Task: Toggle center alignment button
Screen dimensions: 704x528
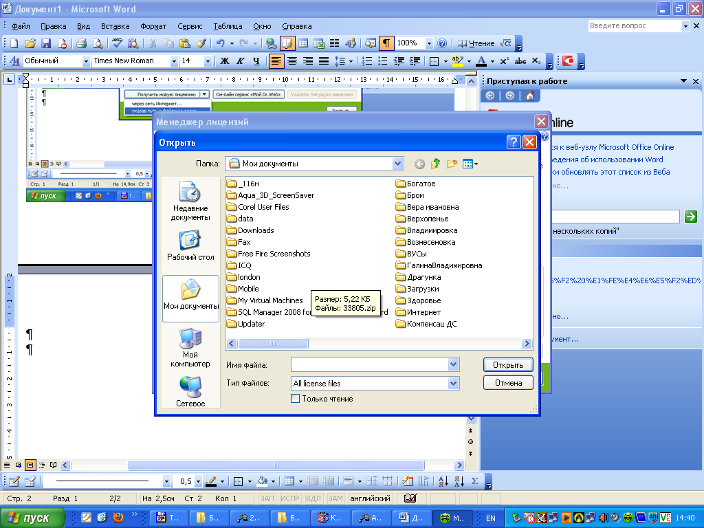Action: coord(291,61)
